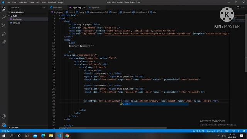Click the taskbar search icon

pyautogui.click(x=12, y=136)
